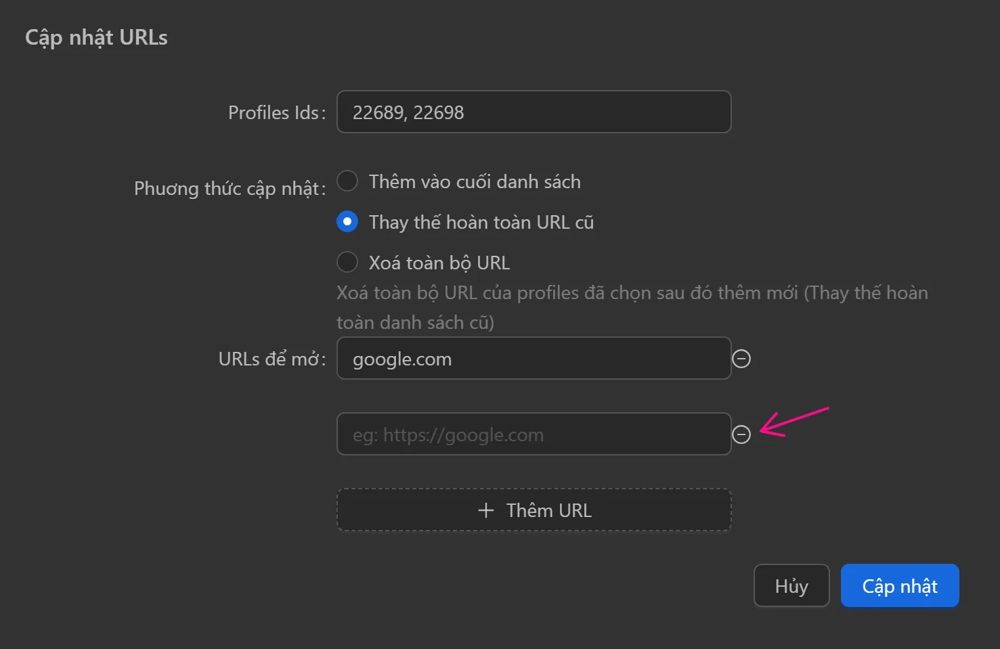Image resolution: width=1000 pixels, height=649 pixels.
Task: Click the plus icon beside Thêm URL
Action: pyautogui.click(x=485, y=510)
